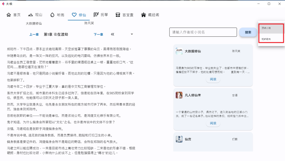The height and width of the screenshot is (161, 285).
Task: Click 大数据修仙 title in search results
Action: pos(193,51)
